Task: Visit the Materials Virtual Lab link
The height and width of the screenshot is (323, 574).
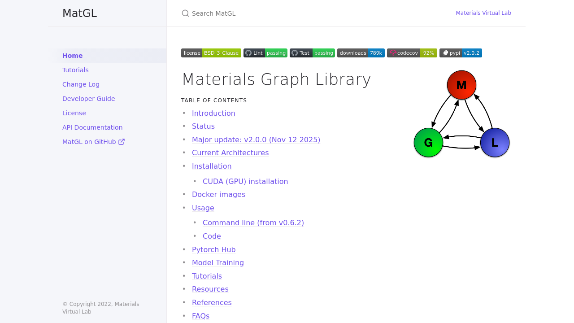Action: pos(483,13)
